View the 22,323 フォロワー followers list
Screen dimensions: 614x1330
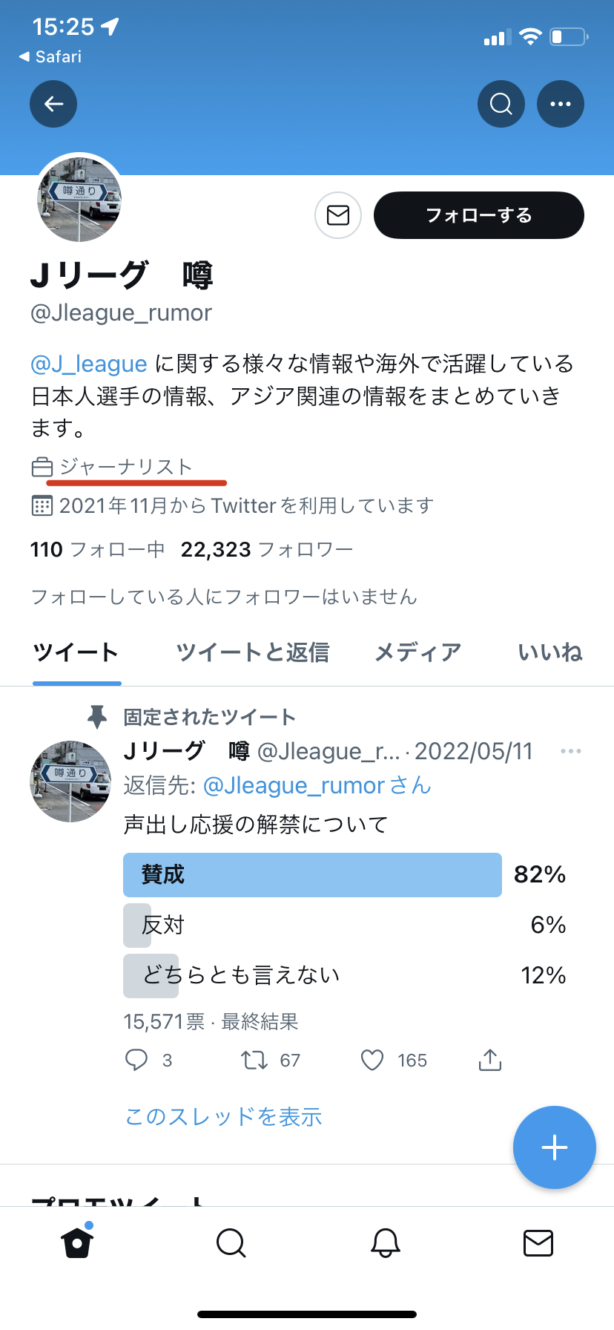[x=267, y=549]
